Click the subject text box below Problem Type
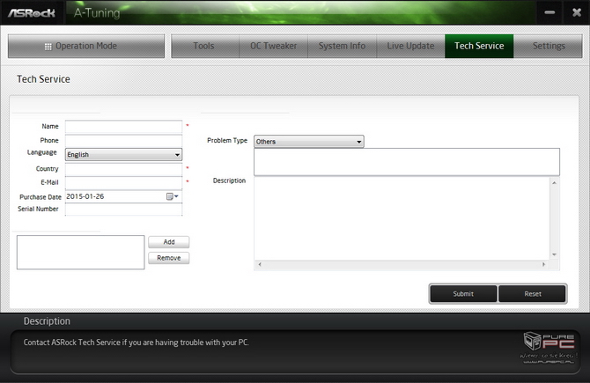The width and height of the screenshot is (590, 383). coord(407,162)
